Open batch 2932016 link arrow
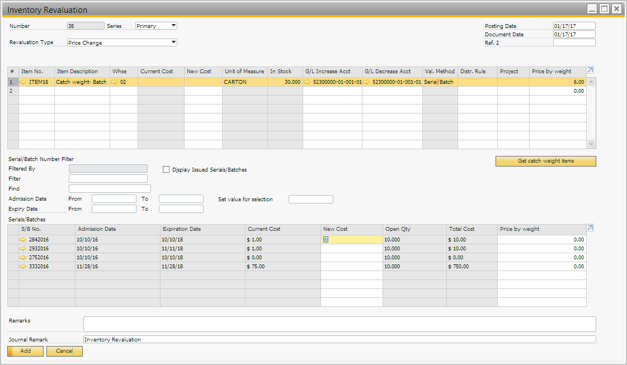The width and height of the screenshot is (627, 365). point(23,249)
